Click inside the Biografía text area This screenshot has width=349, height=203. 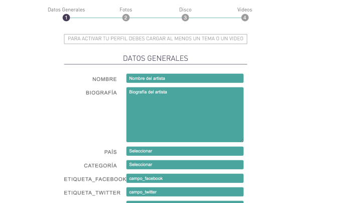pos(185,115)
